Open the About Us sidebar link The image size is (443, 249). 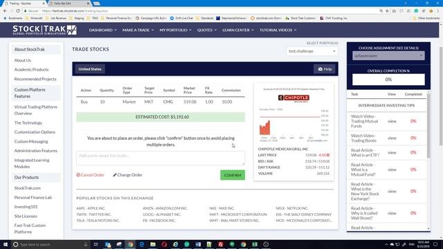pos(23,60)
